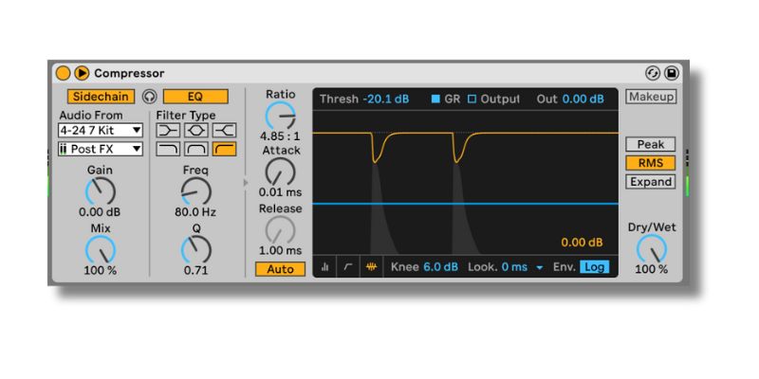Image resolution: width=759 pixels, height=379 pixels.
Task: Click the Thresh -20.1 dB value
Action: [386, 99]
